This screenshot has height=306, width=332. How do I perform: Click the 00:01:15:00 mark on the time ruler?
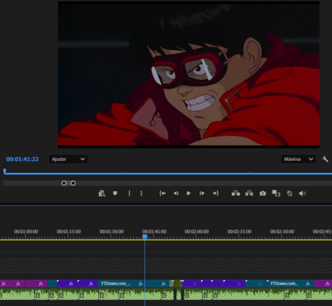tap(69, 231)
